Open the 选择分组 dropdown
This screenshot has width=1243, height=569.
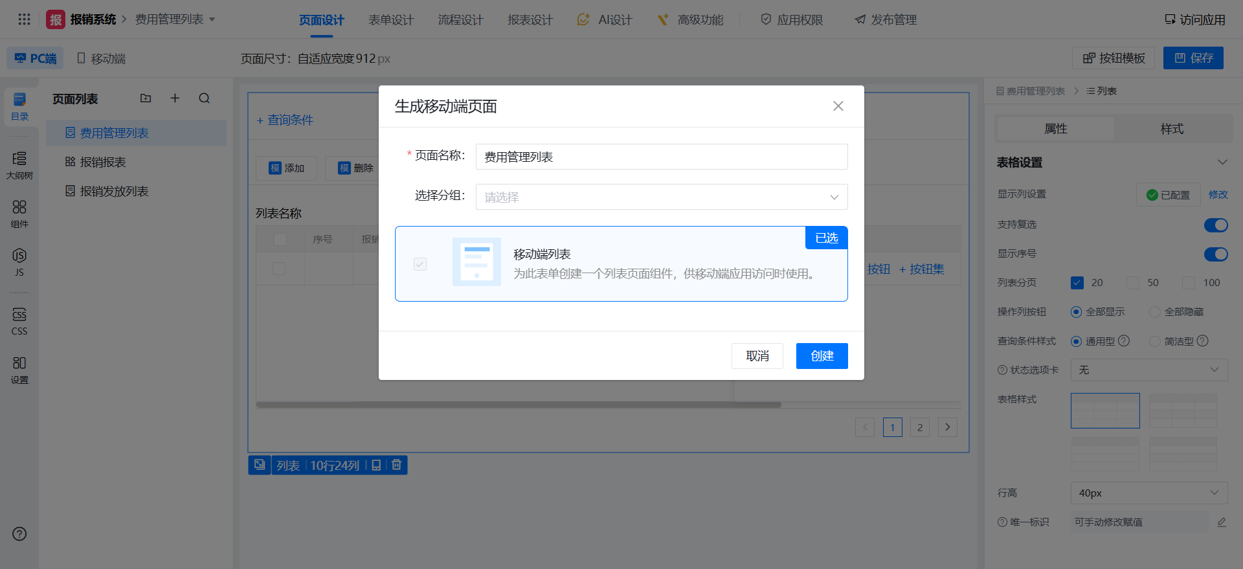click(x=661, y=197)
